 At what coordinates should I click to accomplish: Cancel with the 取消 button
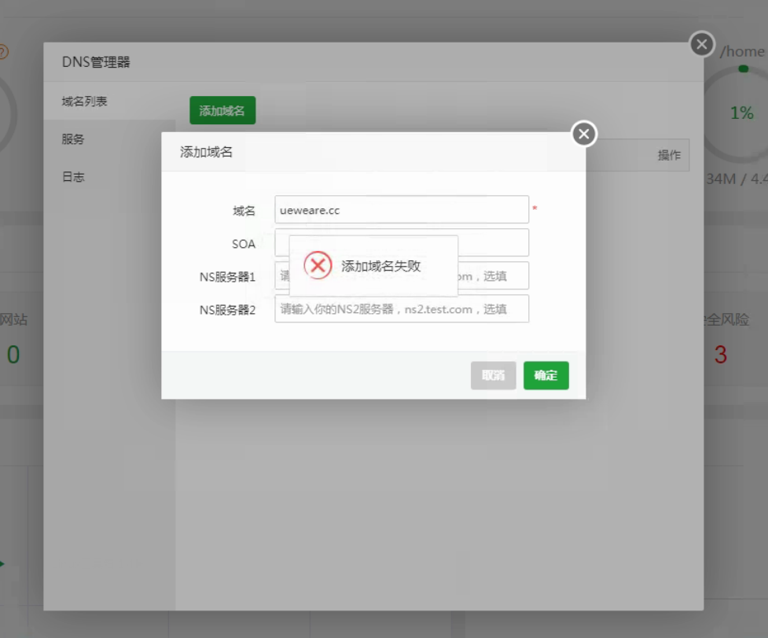click(493, 375)
